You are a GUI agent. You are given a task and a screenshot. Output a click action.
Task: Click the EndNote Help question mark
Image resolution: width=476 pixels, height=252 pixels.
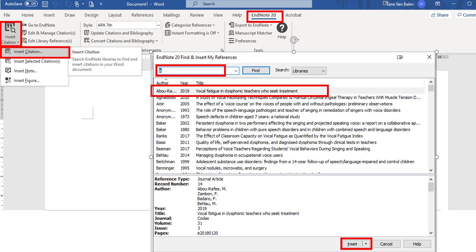pyautogui.click(x=282, y=28)
